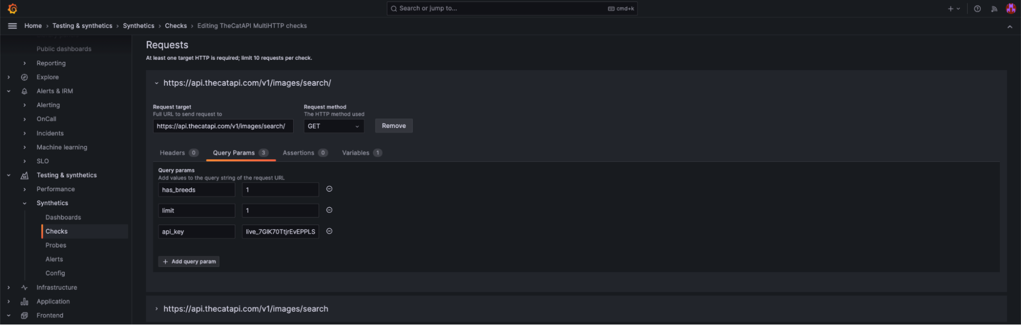Image resolution: width=1021 pixels, height=325 pixels.
Task: Click the Frontend sidebar icon
Action: [x=24, y=316]
